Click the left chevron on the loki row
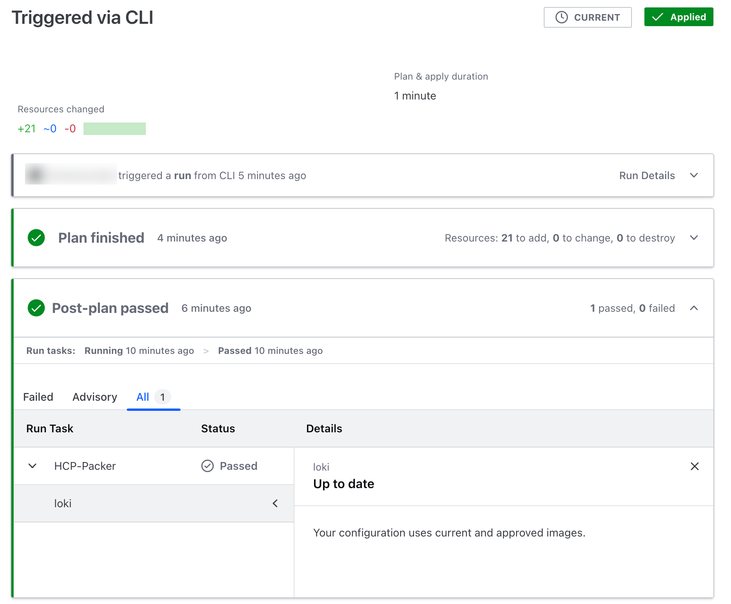This screenshot has height=604, width=731. tap(275, 503)
